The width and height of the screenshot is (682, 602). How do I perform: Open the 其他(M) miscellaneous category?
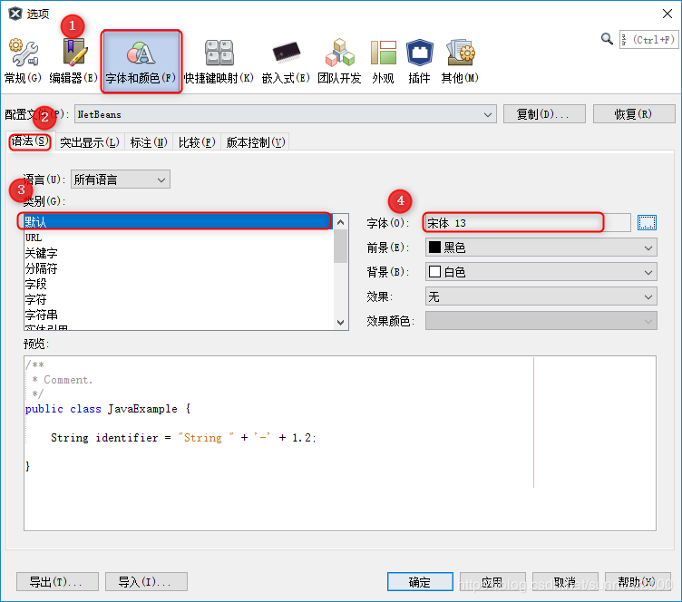[x=460, y=61]
